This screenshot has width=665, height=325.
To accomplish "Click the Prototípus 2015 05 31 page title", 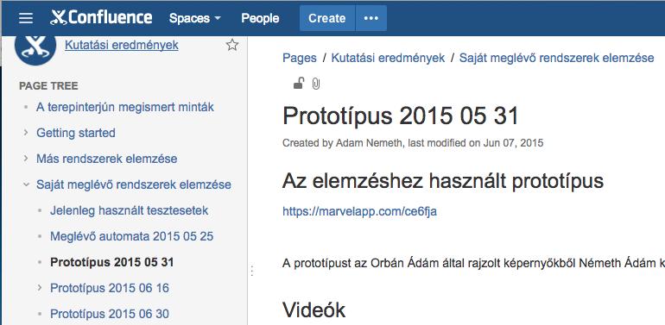I will point(401,116).
